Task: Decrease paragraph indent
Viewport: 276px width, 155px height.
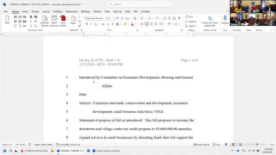Action: pyautogui.click(x=164, y=18)
